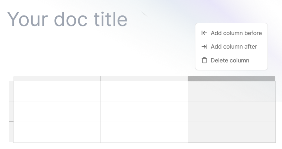Select the first row's grip handle

click(11, 91)
